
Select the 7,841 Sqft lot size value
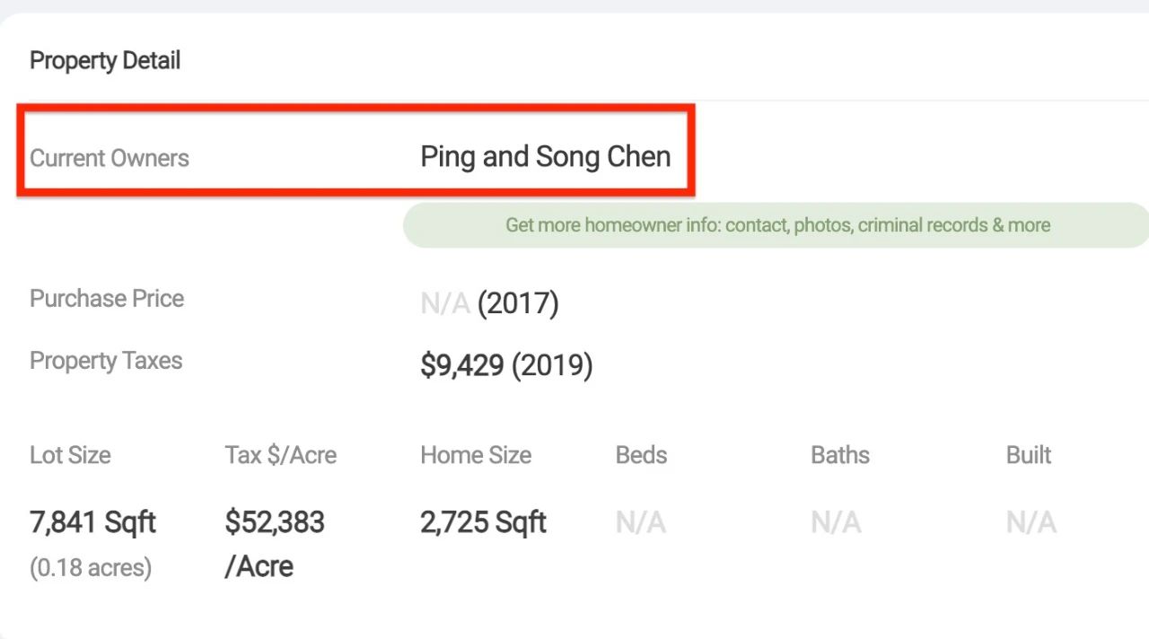(x=93, y=522)
